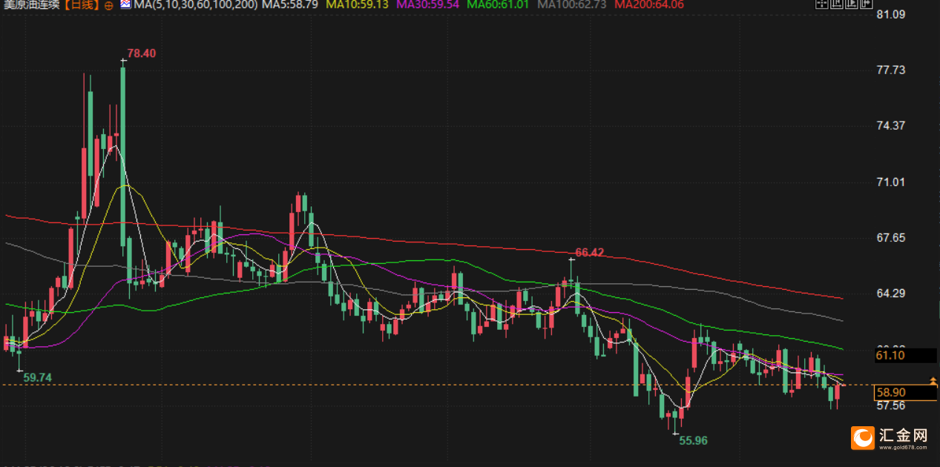The image size is (940, 467).
Task: Click the 59.74 low price marker
Action: click(38, 377)
